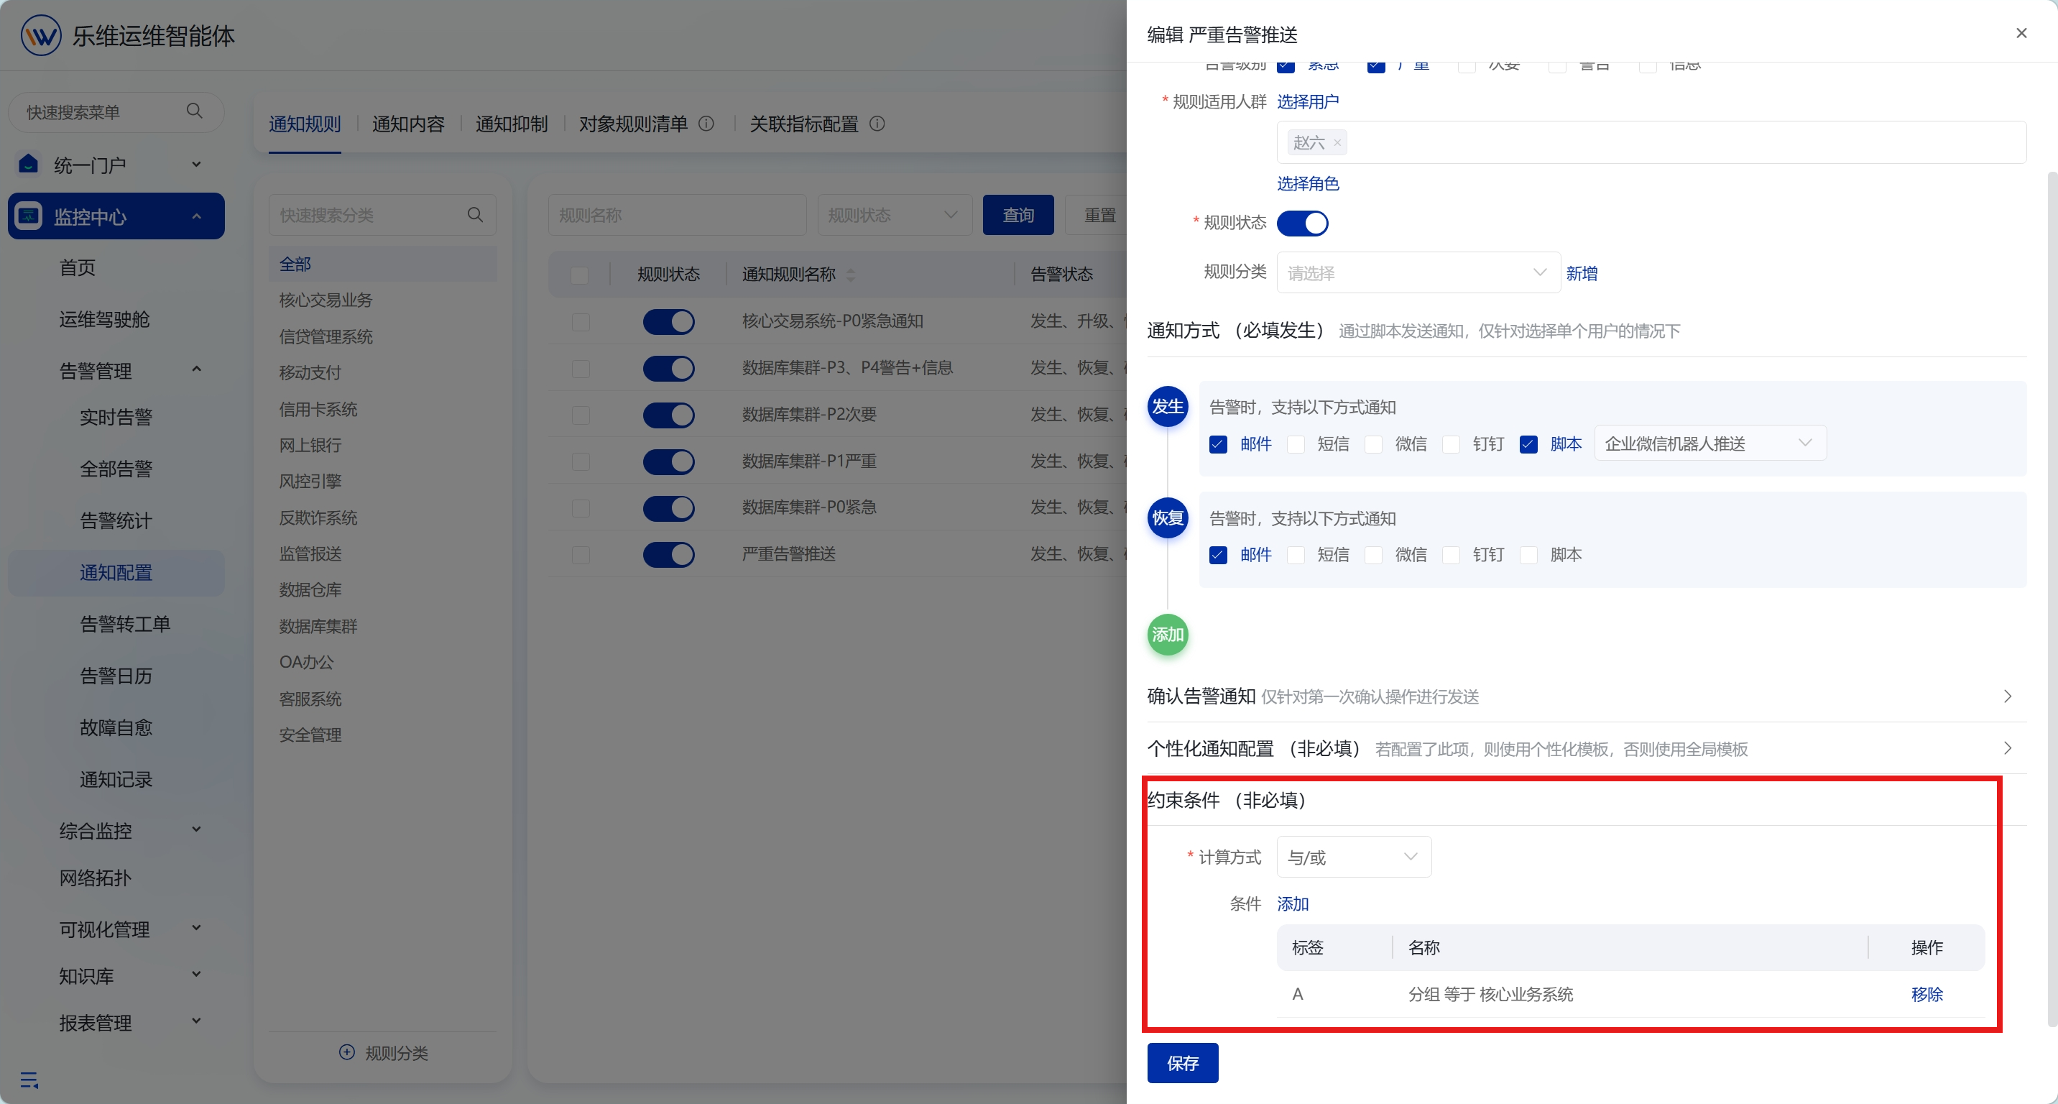This screenshot has width=2058, height=1104.
Task: Uncheck 邮件 in the 发生 notification row
Action: pyautogui.click(x=1218, y=444)
